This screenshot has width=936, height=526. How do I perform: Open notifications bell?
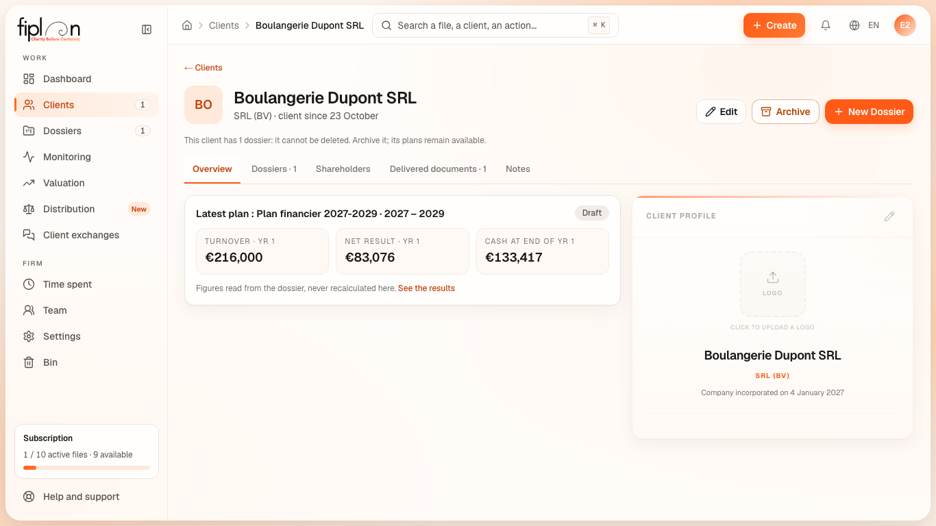pos(826,25)
